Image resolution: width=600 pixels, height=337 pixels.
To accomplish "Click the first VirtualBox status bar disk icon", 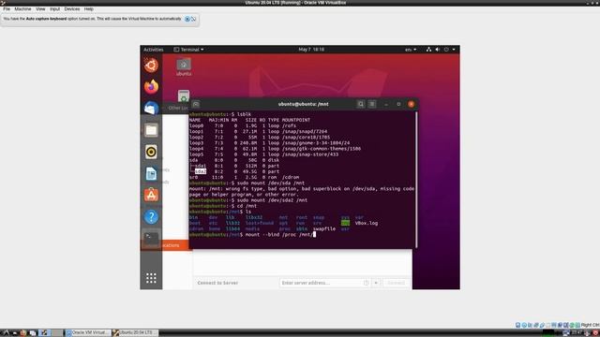I will coord(517,325).
